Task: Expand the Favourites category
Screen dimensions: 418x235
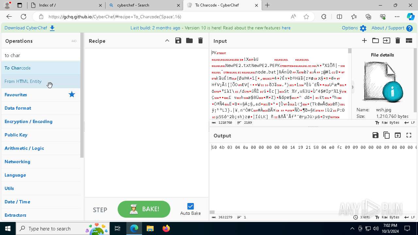Action: coord(41,95)
